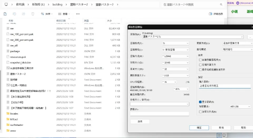
Task: Open word size dropdown showing 32
Action: tap(176, 69)
